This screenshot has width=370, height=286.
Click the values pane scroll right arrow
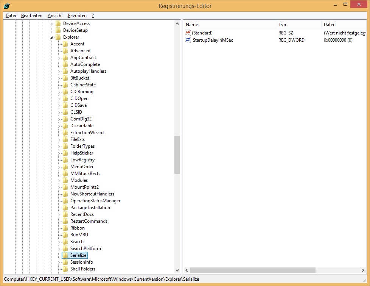point(363,270)
